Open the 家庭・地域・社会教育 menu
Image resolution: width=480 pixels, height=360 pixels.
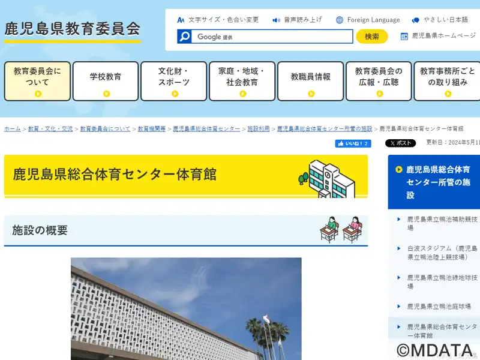click(x=242, y=81)
